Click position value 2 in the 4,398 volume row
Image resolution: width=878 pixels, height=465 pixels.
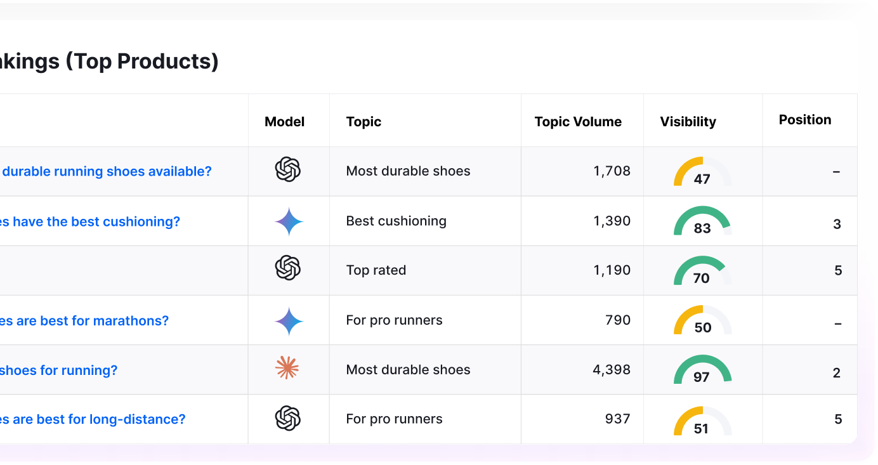(837, 373)
